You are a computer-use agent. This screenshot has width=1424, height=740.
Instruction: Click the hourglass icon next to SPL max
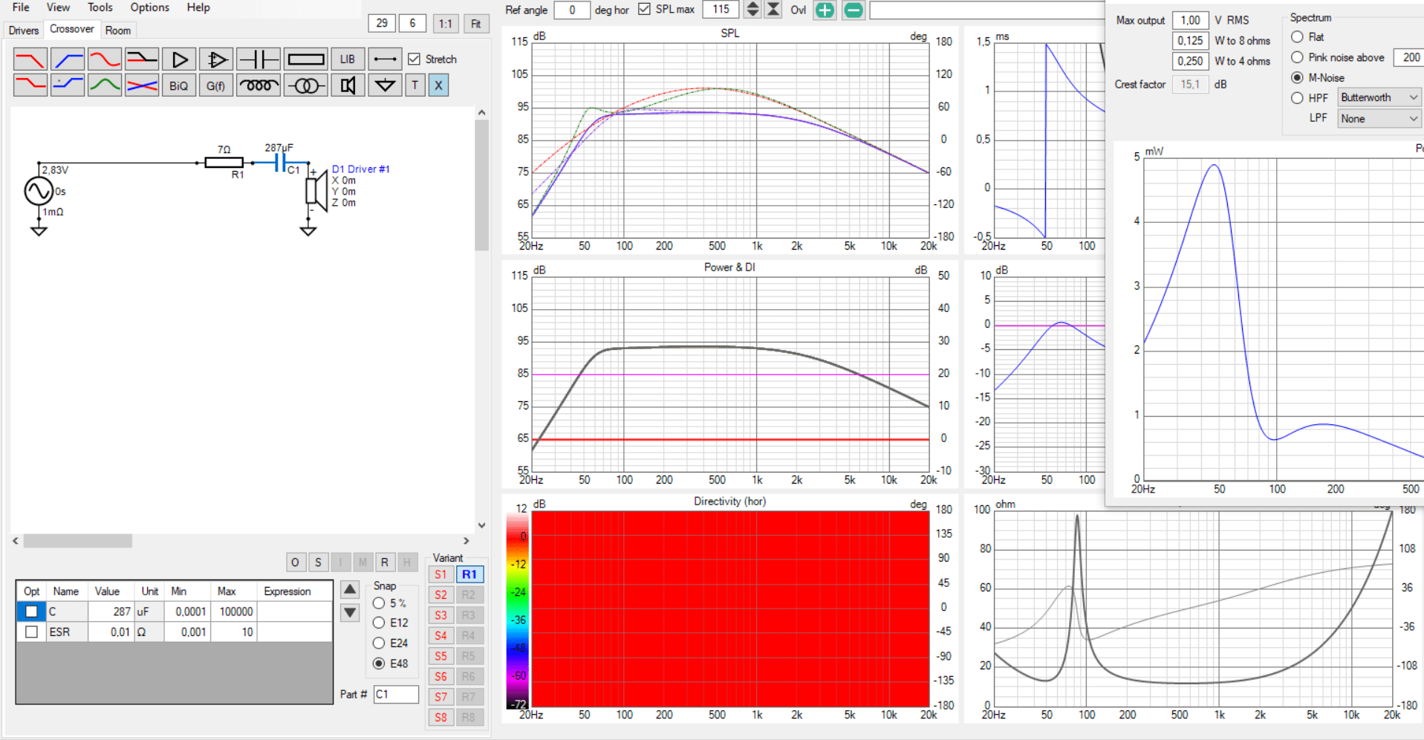(x=773, y=10)
